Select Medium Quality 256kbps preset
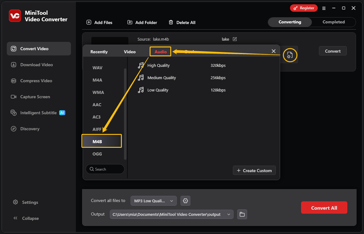Screen dimensions: 364x234 point(182,78)
